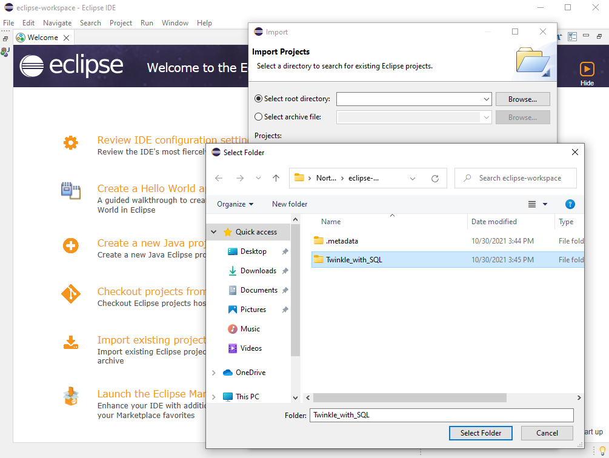Create a New folder

290,204
